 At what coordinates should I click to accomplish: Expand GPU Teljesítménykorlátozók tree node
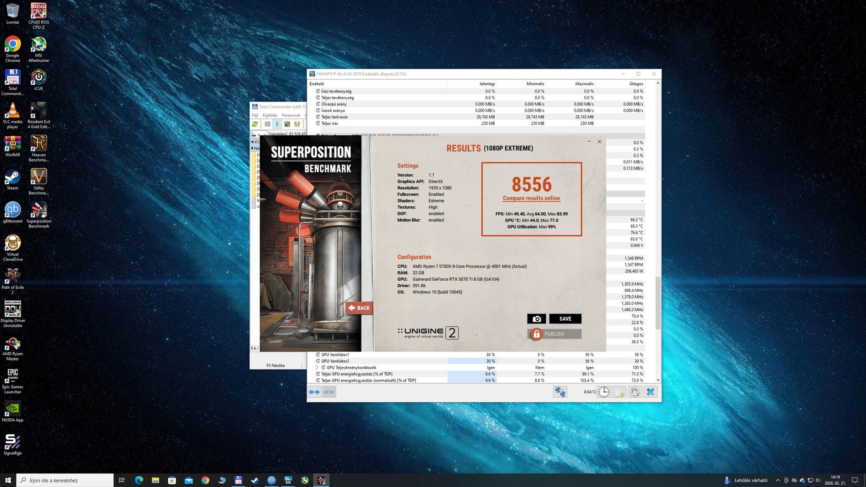coord(317,367)
